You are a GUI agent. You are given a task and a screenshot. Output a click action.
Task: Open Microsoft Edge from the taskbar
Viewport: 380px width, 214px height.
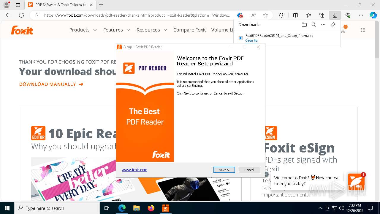(122, 208)
